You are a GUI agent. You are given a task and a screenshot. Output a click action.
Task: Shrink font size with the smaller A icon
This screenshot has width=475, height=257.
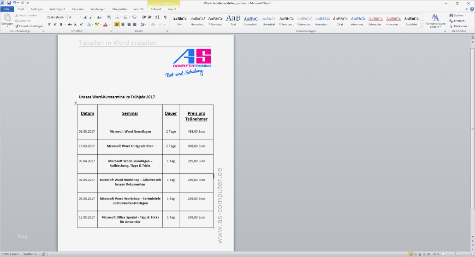[x=90, y=18]
